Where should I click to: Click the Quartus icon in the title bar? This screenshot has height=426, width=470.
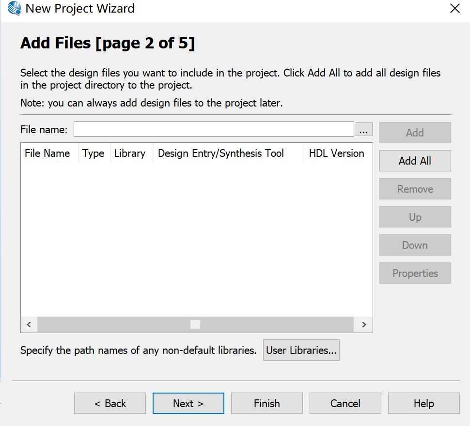click(14, 9)
